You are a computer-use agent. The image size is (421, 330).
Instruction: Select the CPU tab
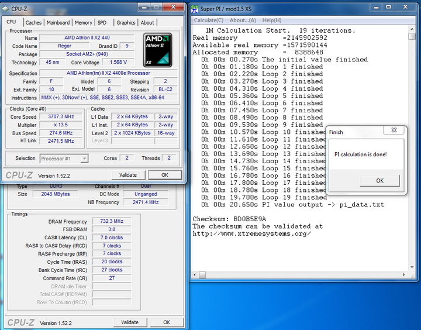click(x=11, y=22)
